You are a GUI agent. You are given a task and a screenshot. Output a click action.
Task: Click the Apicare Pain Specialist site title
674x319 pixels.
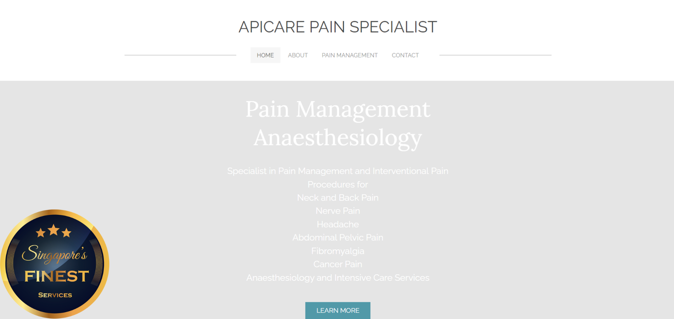(x=338, y=27)
